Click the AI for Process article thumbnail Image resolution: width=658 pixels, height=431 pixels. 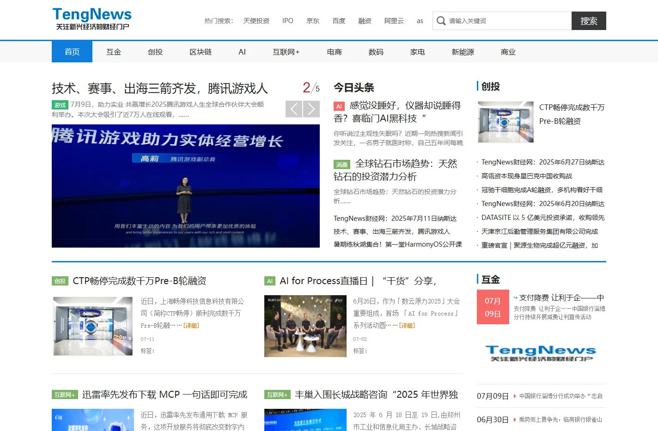[x=305, y=326]
